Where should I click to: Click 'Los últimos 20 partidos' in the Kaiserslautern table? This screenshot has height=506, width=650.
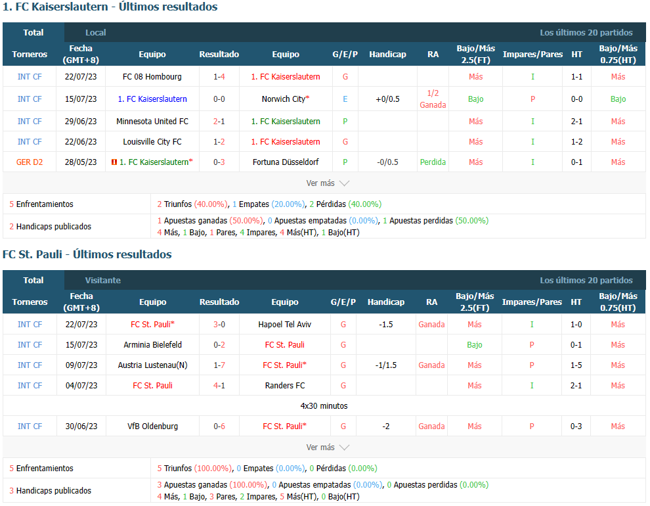coord(586,32)
